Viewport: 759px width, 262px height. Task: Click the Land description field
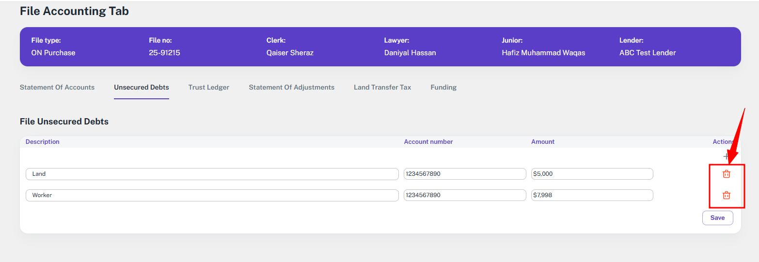(x=212, y=174)
